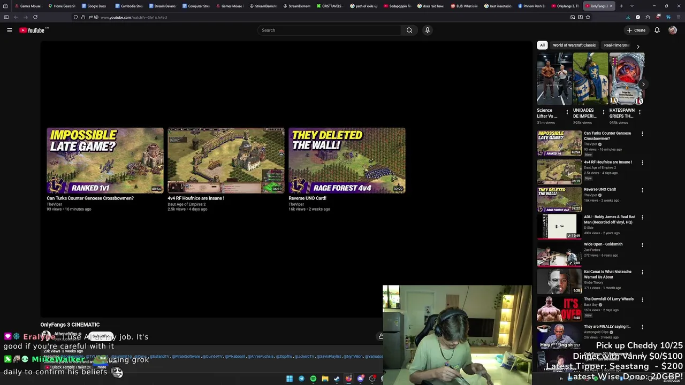Viewport: 685px width, 385px height.
Task: Switch to the path of exile tab
Action: click(x=364, y=6)
